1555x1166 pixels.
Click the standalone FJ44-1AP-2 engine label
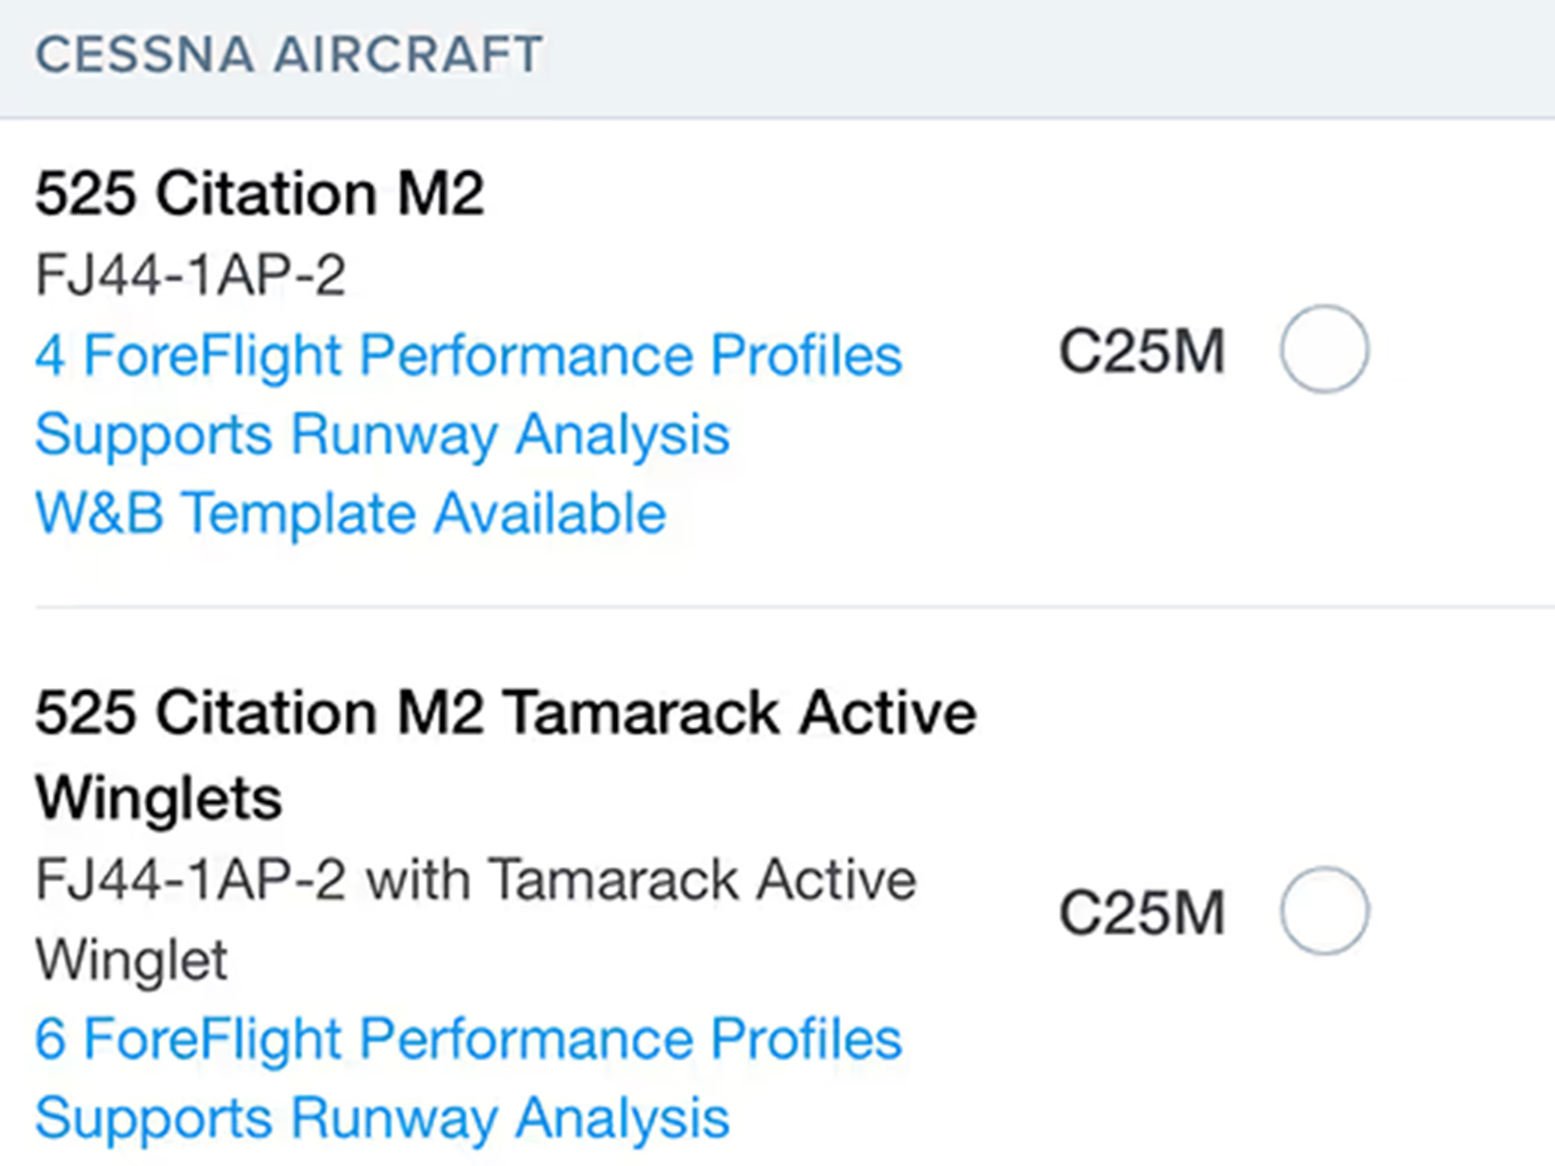(x=190, y=275)
